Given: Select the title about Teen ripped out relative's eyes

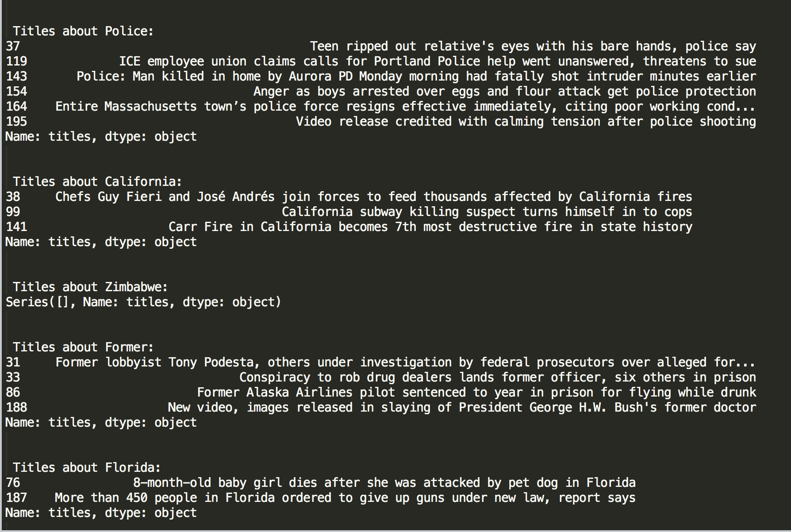Looking at the screenshot, I should [533, 46].
